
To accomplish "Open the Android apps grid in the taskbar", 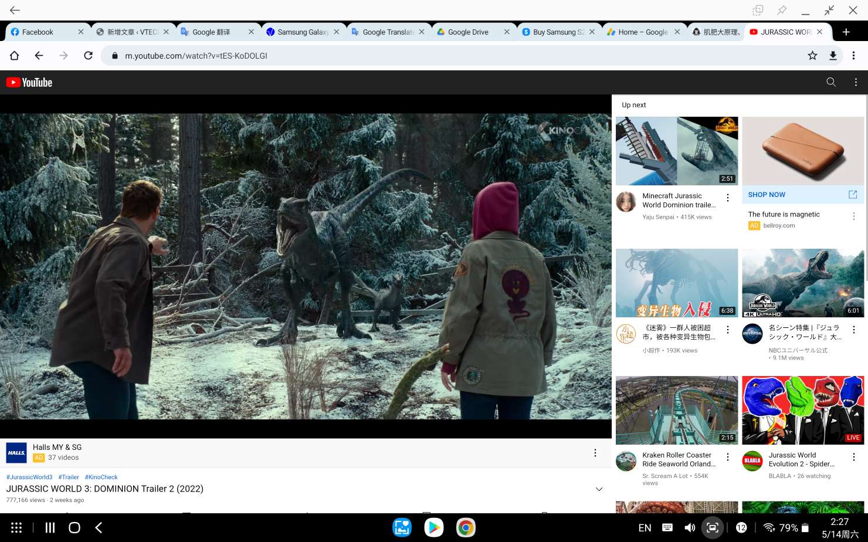I will (x=16, y=528).
